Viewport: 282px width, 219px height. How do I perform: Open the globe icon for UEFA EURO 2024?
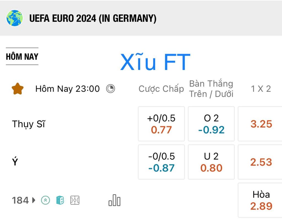(x=15, y=18)
